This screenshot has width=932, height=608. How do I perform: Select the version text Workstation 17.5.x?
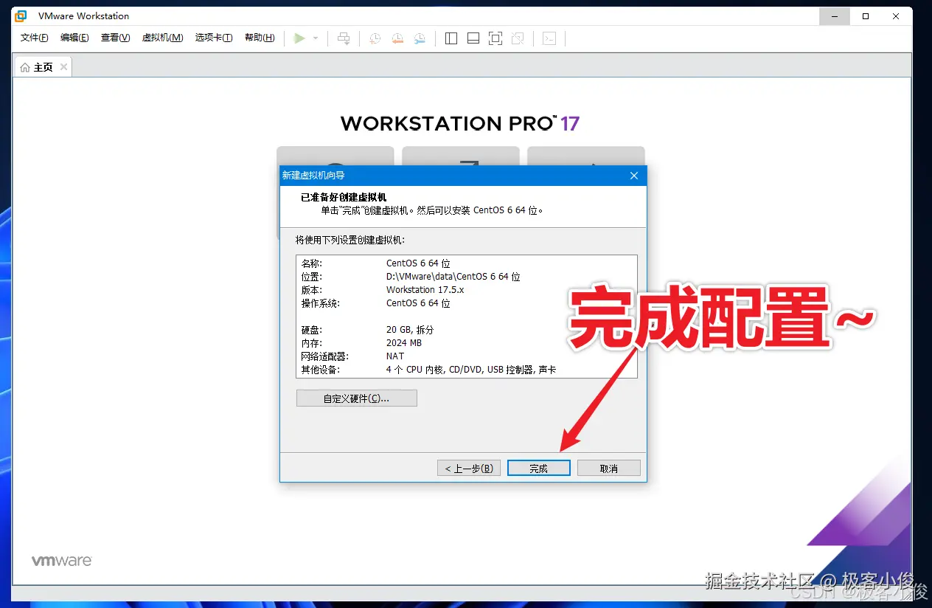(425, 290)
